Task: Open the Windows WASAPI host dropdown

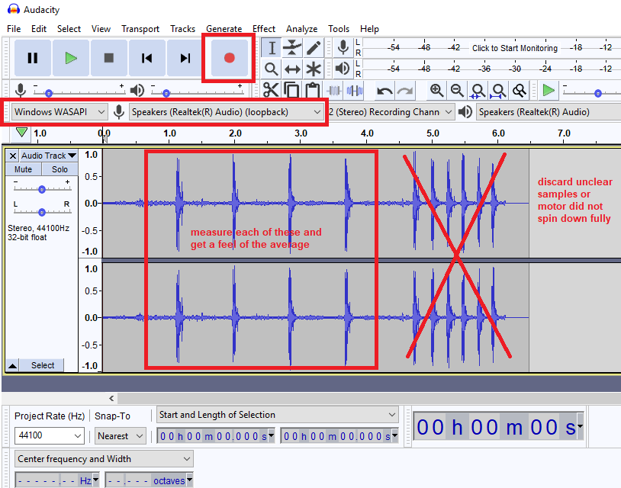Action: 60,112
